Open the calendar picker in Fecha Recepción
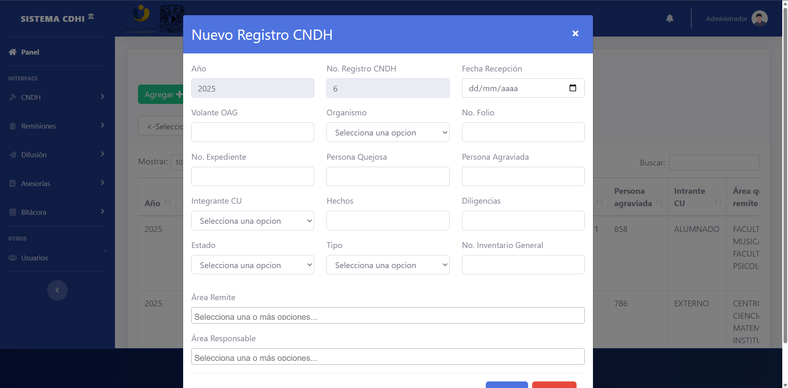The height and width of the screenshot is (388, 788). tap(573, 88)
